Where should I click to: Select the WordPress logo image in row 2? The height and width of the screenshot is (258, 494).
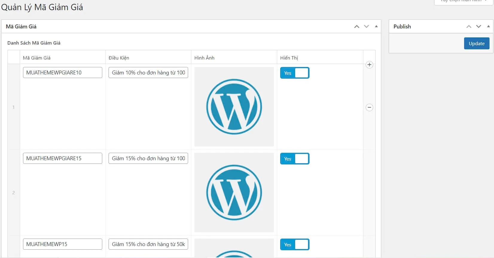pos(234,193)
